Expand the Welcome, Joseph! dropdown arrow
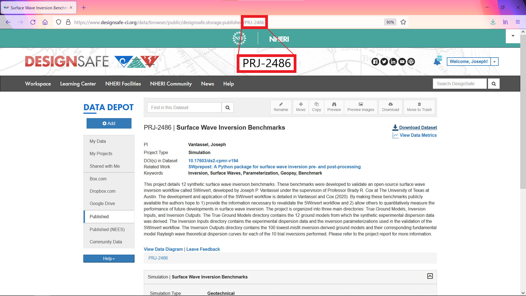 (494, 62)
